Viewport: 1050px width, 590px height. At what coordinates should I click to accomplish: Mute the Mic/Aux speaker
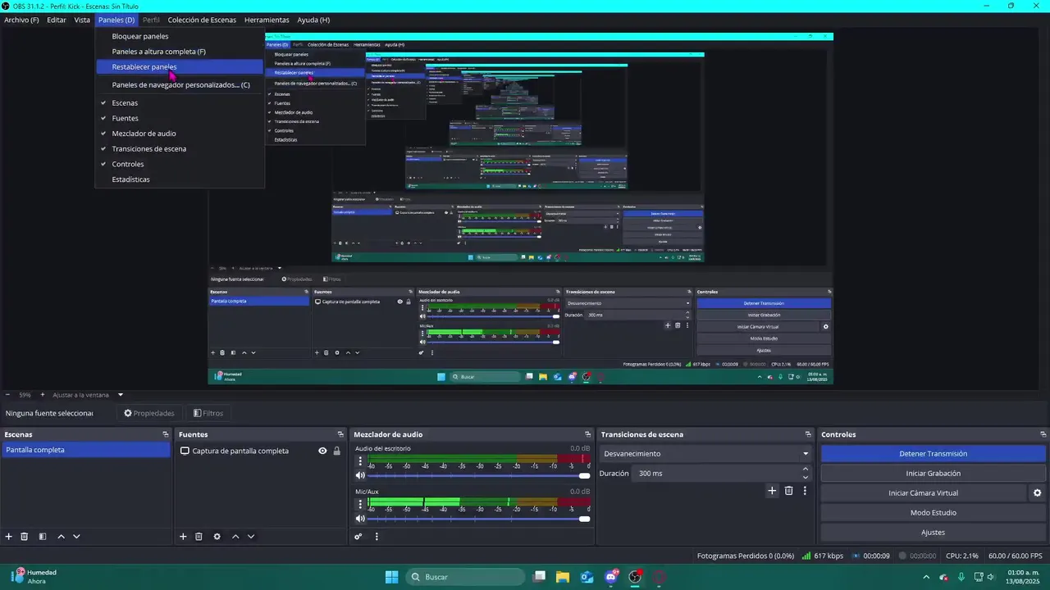click(360, 519)
